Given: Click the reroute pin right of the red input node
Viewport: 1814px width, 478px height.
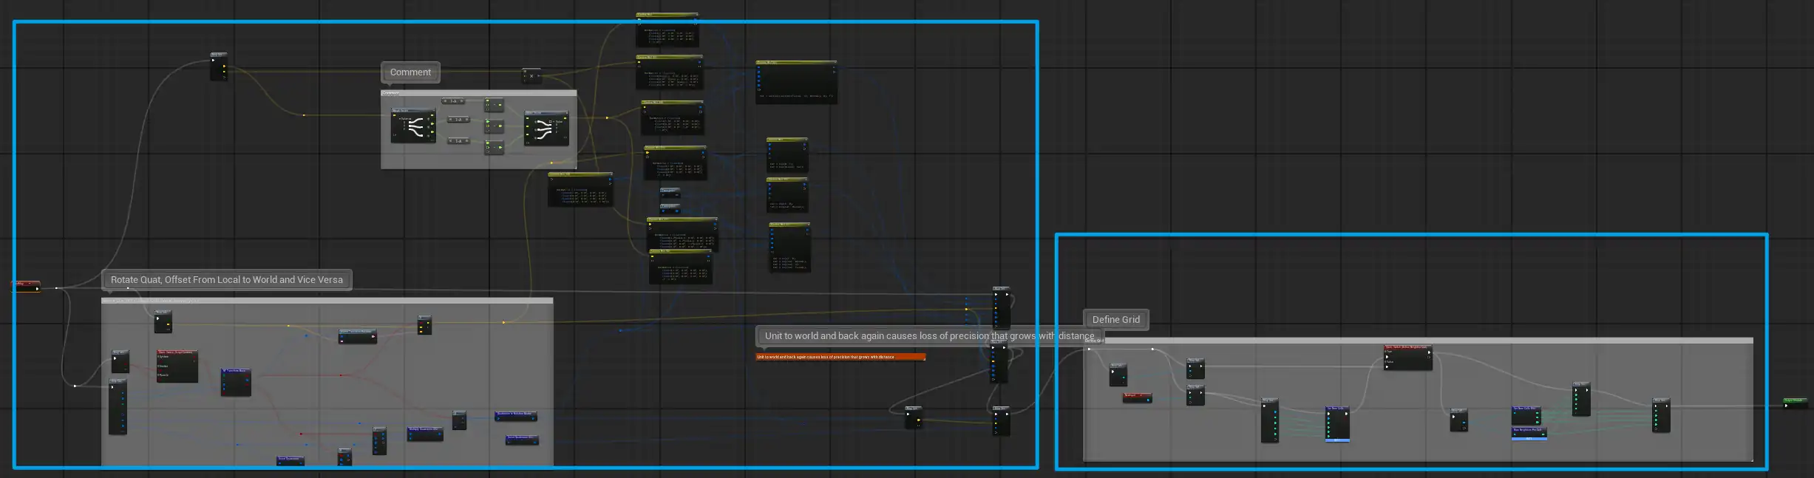Looking at the screenshot, I should click(x=56, y=287).
